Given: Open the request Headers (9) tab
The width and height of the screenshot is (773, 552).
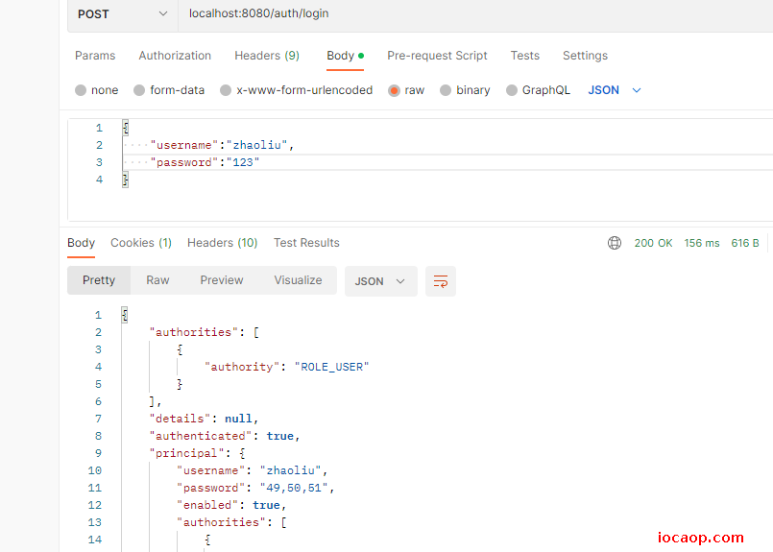Looking at the screenshot, I should point(267,56).
